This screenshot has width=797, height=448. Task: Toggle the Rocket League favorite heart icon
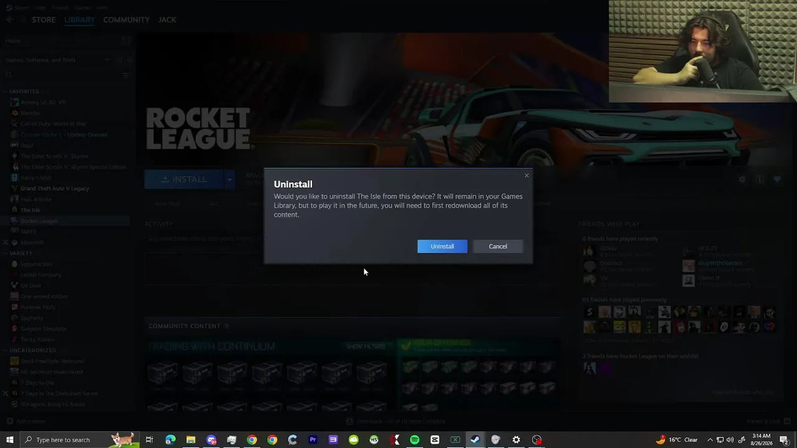pyautogui.click(x=777, y=179)
